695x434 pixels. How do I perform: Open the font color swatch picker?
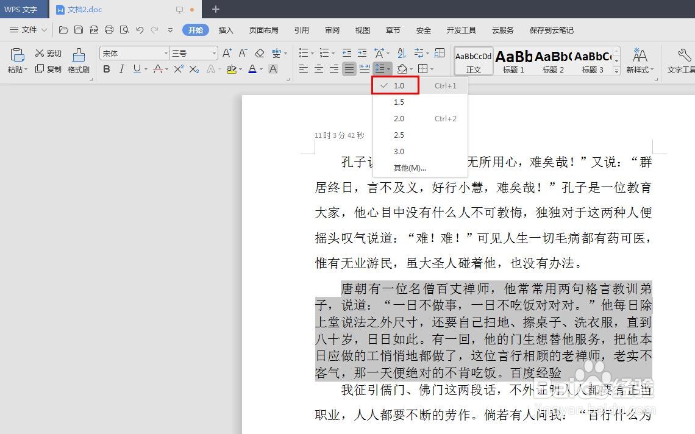pyautogui.click(x=260, y=69)
